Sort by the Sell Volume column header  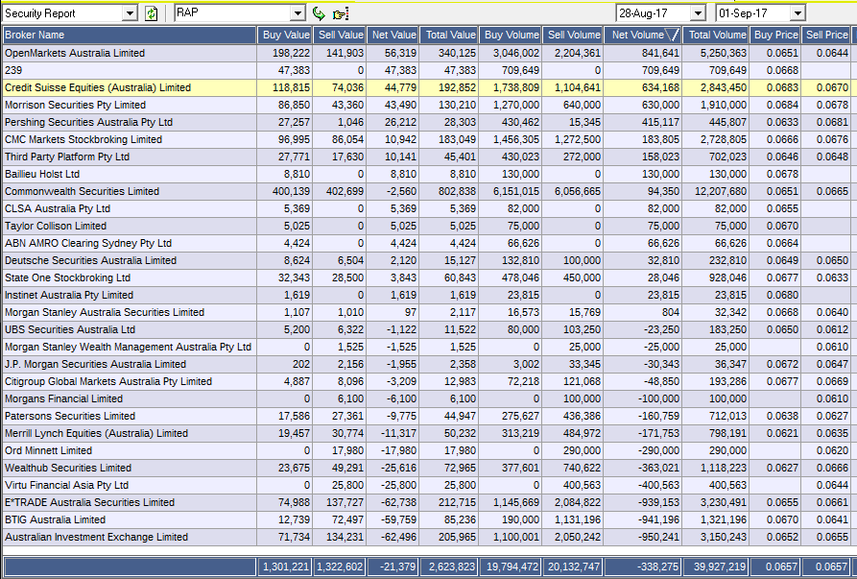pos(573,35)
